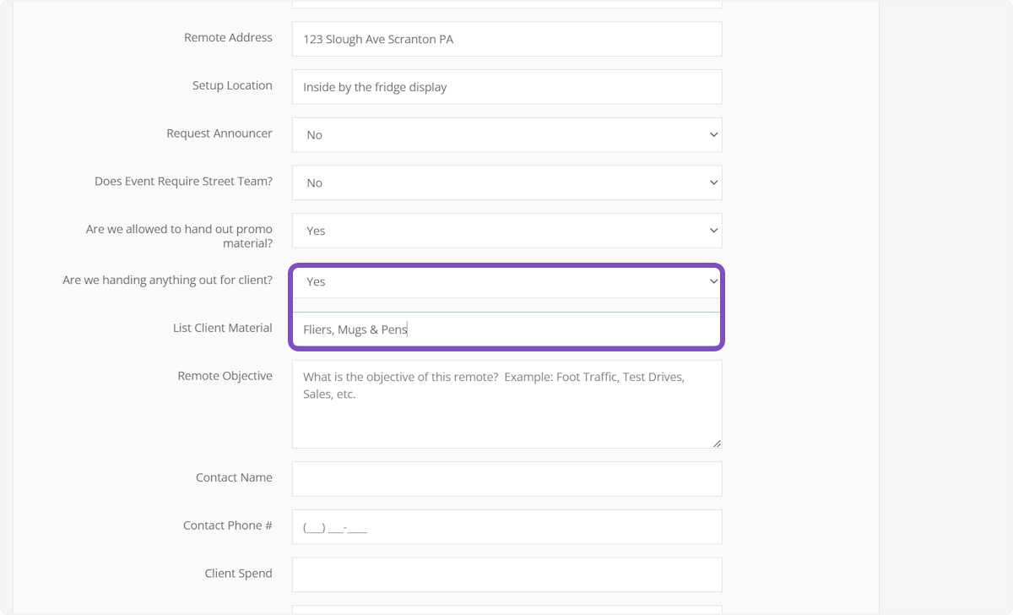This screenshot has width=1013, height=615.
Task: Click the "Request Announcer" label
Action: tap(219, 133)
